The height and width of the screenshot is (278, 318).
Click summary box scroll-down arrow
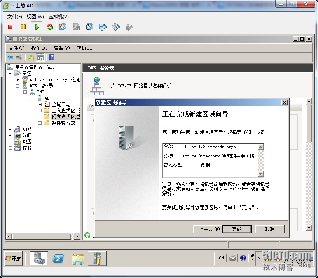click(261, 174)
